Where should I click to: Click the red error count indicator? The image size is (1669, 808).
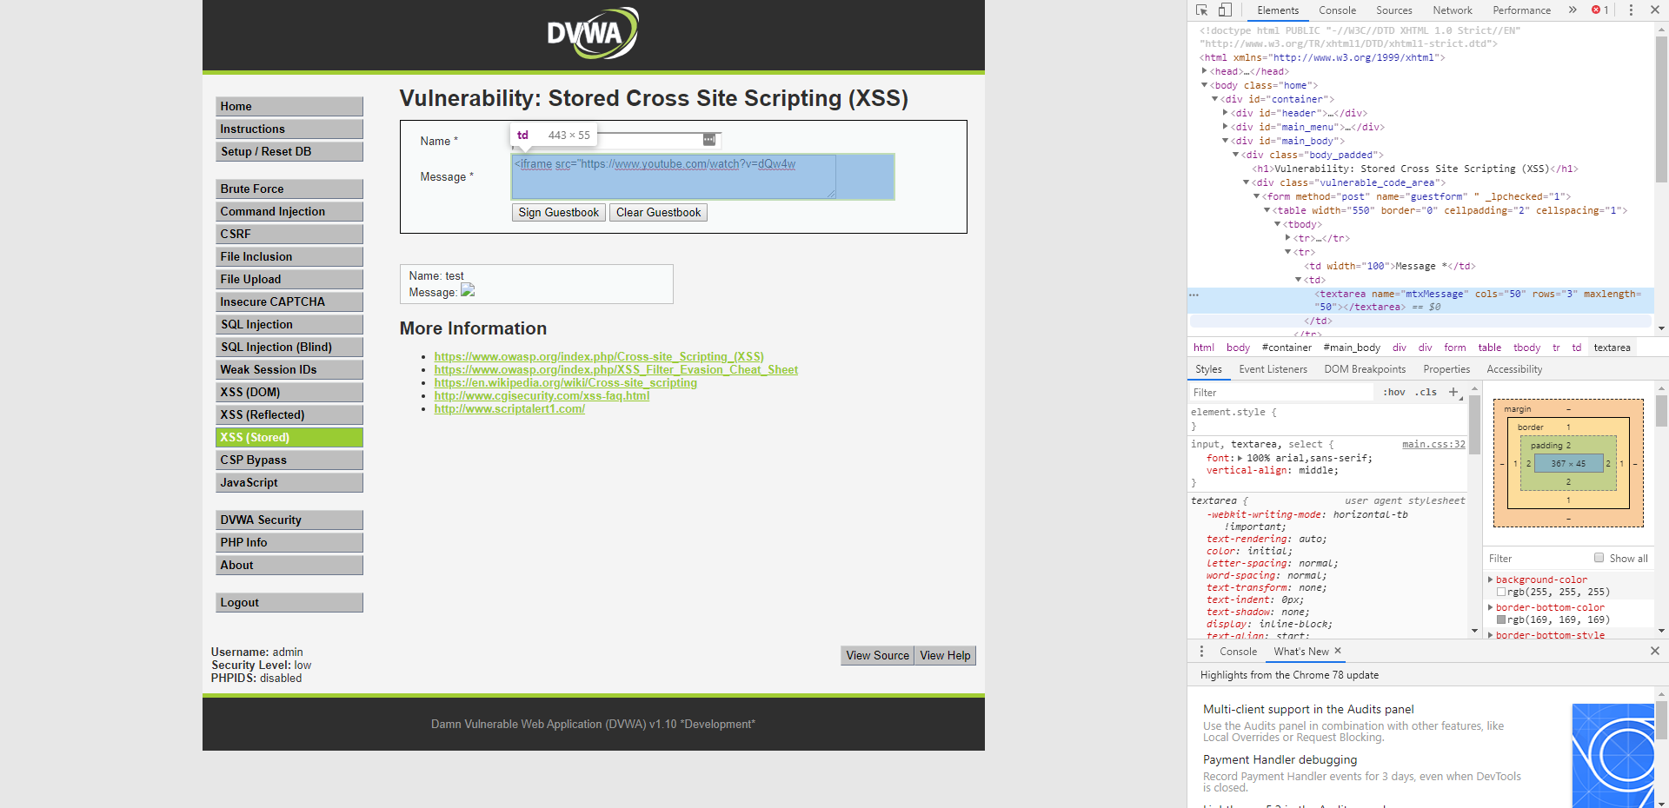[1599, 10]
